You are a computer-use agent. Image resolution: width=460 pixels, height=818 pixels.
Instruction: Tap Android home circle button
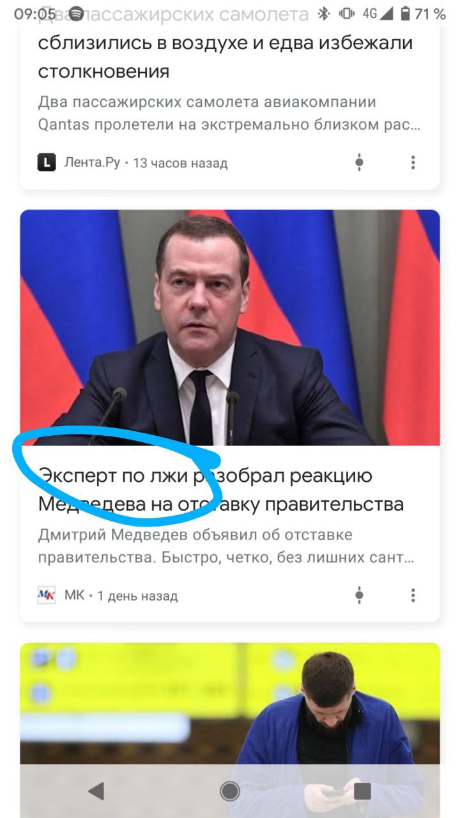pyautogui.click(x=230, y=791)
